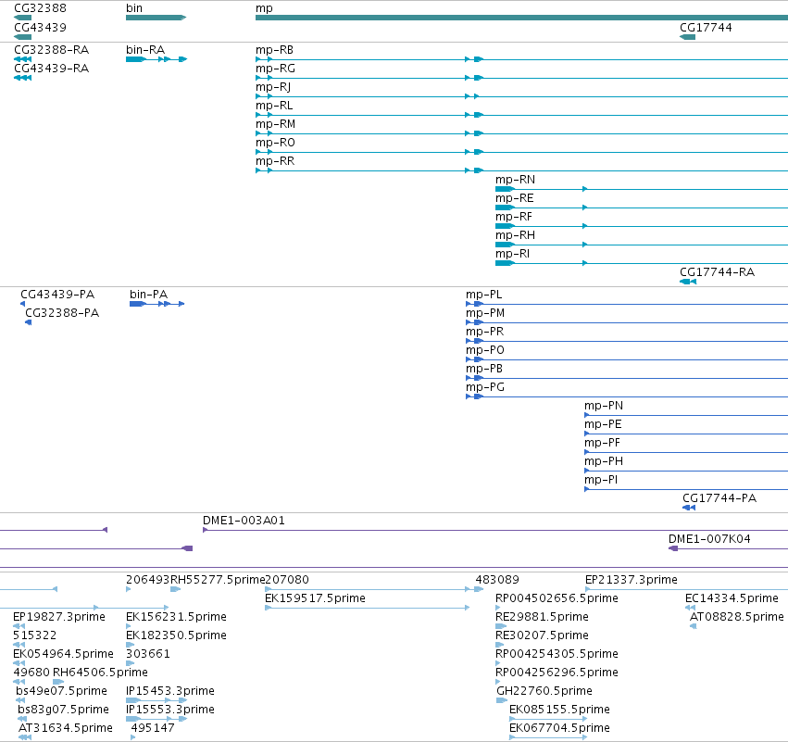This screenshot has width=788, height=742.
Task: Select the mp-RR transcript label
Action: (x=275, y=161)
